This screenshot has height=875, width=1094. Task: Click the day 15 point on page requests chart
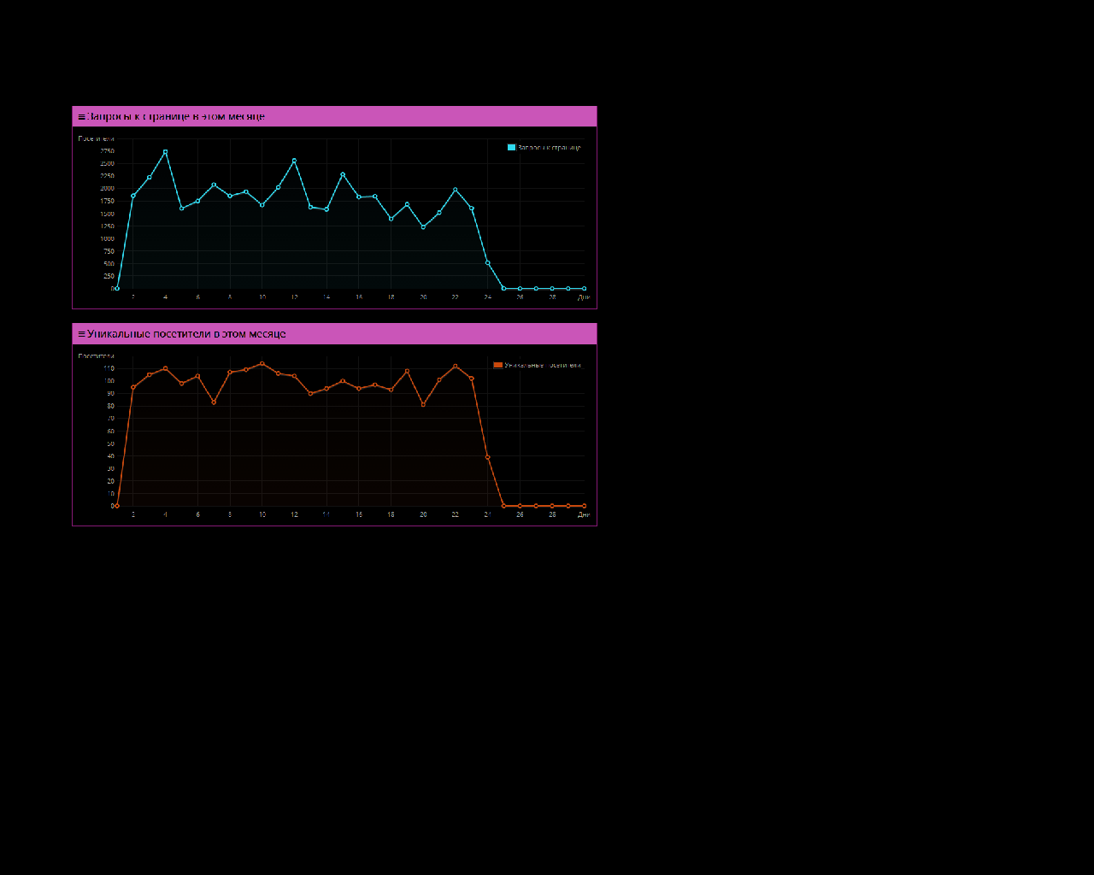pyautogui.click(x=343, y=174)
